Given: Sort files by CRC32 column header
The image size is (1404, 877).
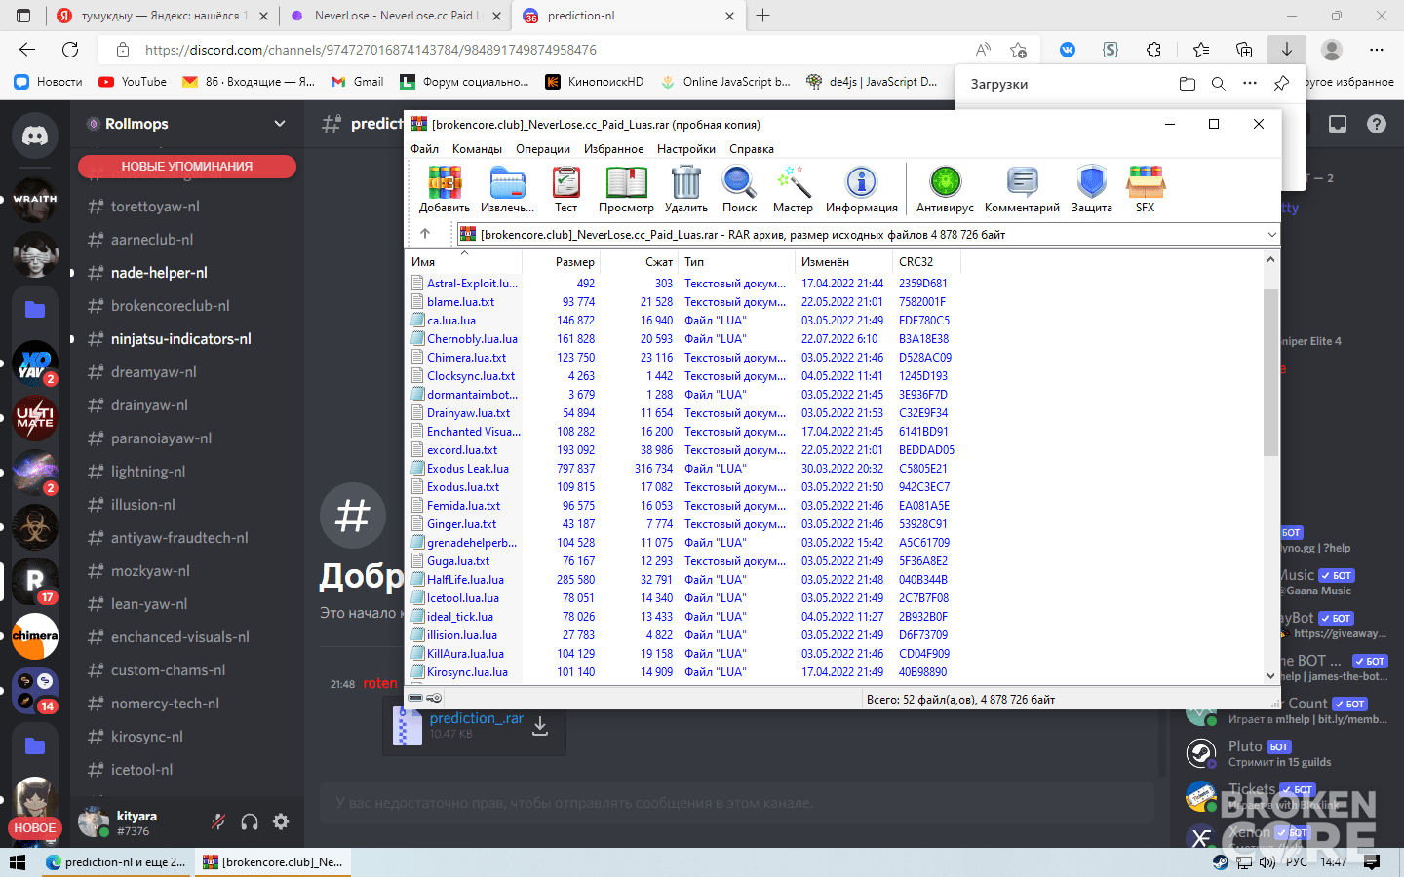Looking at the screenshot, I should click(x=926, y=261).
